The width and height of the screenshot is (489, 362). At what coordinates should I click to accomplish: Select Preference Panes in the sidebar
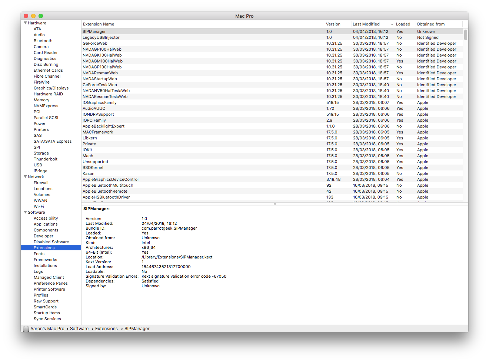(x=51, y=283)
